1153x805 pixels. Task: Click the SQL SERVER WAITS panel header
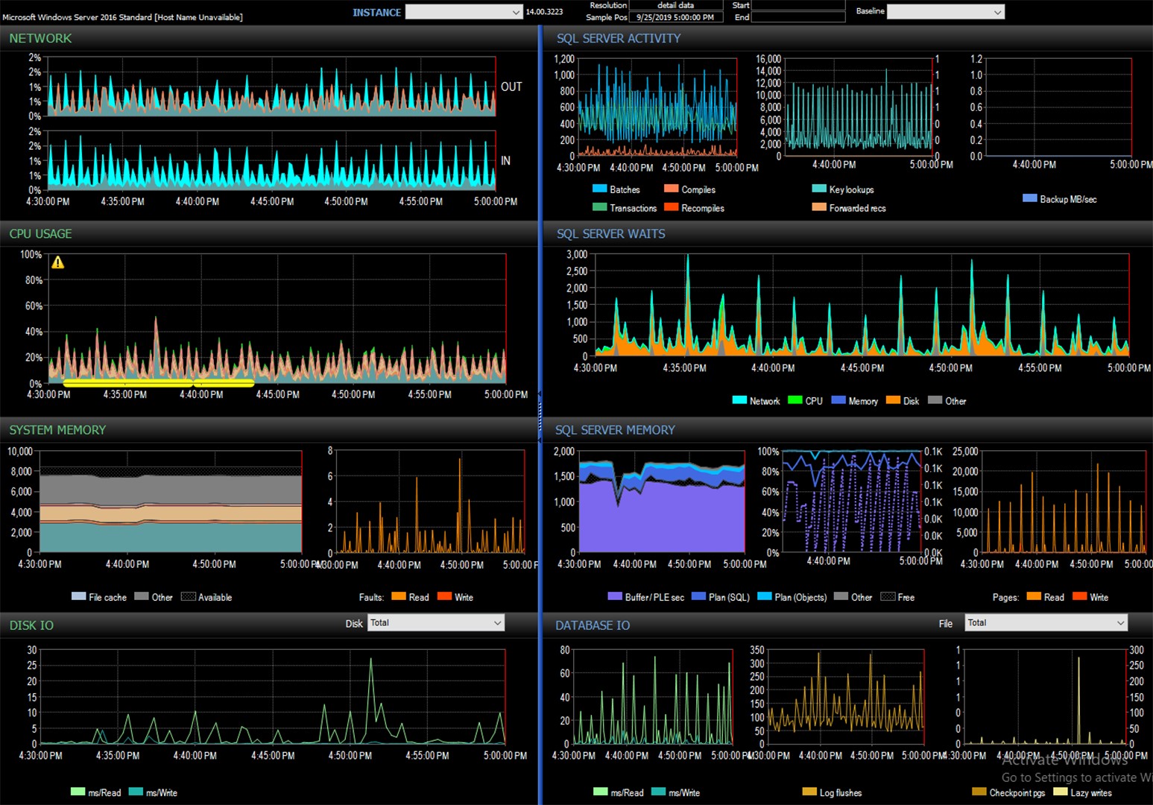(x=611, y=233)
